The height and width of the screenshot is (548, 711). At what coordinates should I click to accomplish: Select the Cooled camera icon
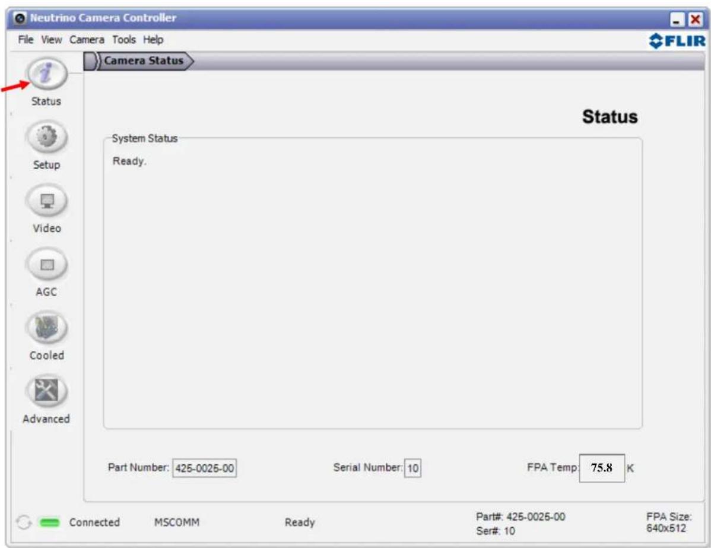pyautogui.click(x=47, y=328)
